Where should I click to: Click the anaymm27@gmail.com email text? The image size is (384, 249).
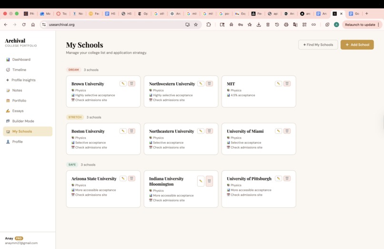coord(21,243)
